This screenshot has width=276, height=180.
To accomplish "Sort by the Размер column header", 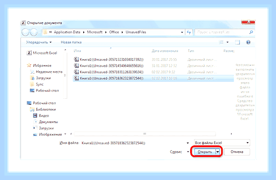I will 229,51.
